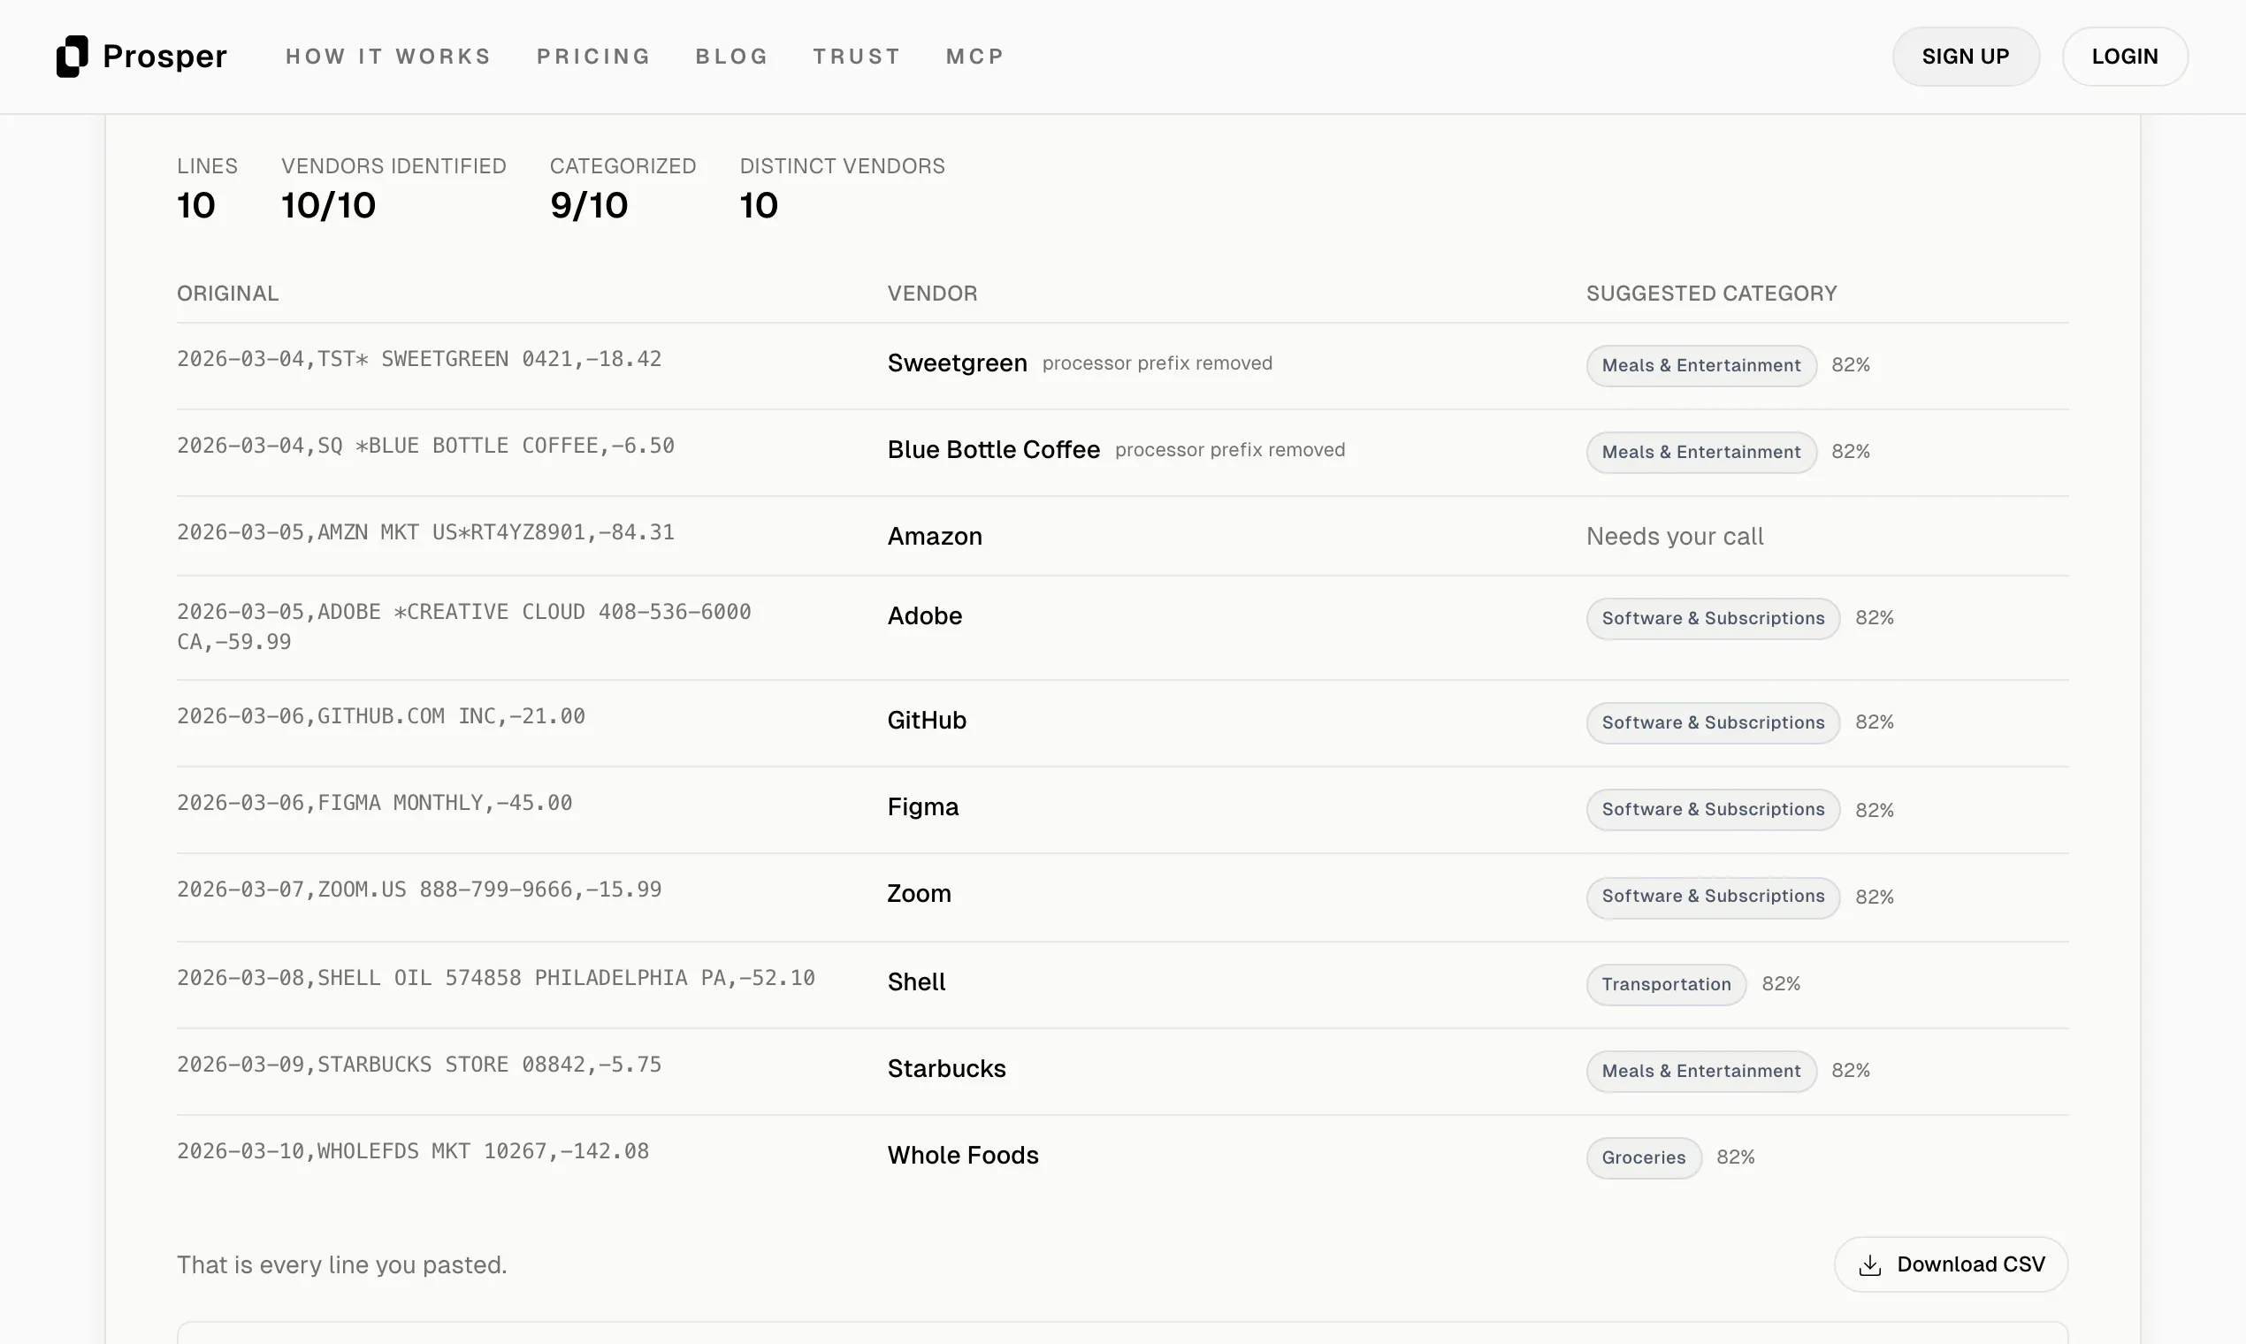Select the GitHub vendor name
Viewport: 2246px width, 1344px height.
click(927, 720)
